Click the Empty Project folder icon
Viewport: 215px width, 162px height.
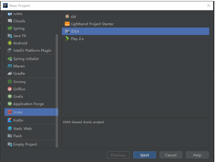(x=10, y=144)
